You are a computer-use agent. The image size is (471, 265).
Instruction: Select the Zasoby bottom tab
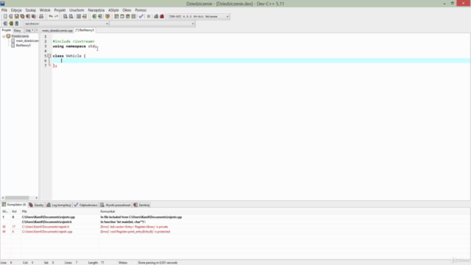click(36, 205)
